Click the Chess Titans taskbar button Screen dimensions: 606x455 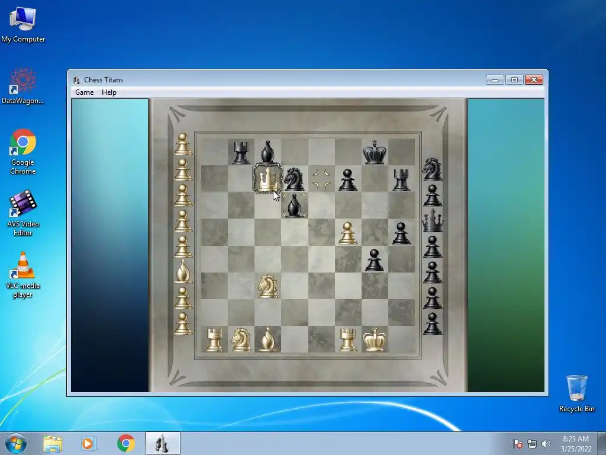162,443
